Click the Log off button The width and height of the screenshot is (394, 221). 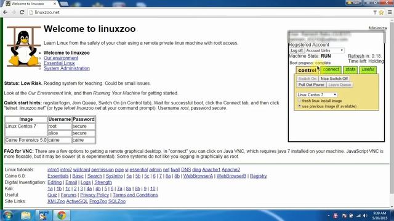coord(297,50)
